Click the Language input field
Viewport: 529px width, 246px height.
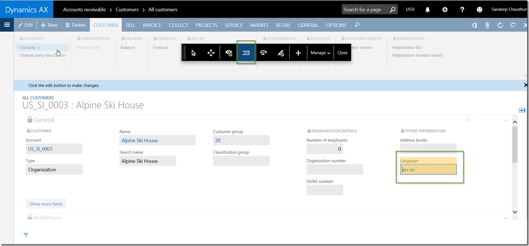click(x=428, y=170)
